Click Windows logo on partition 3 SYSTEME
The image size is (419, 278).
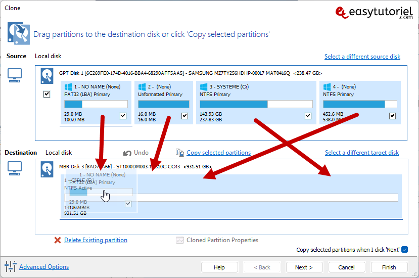[204, 86]
